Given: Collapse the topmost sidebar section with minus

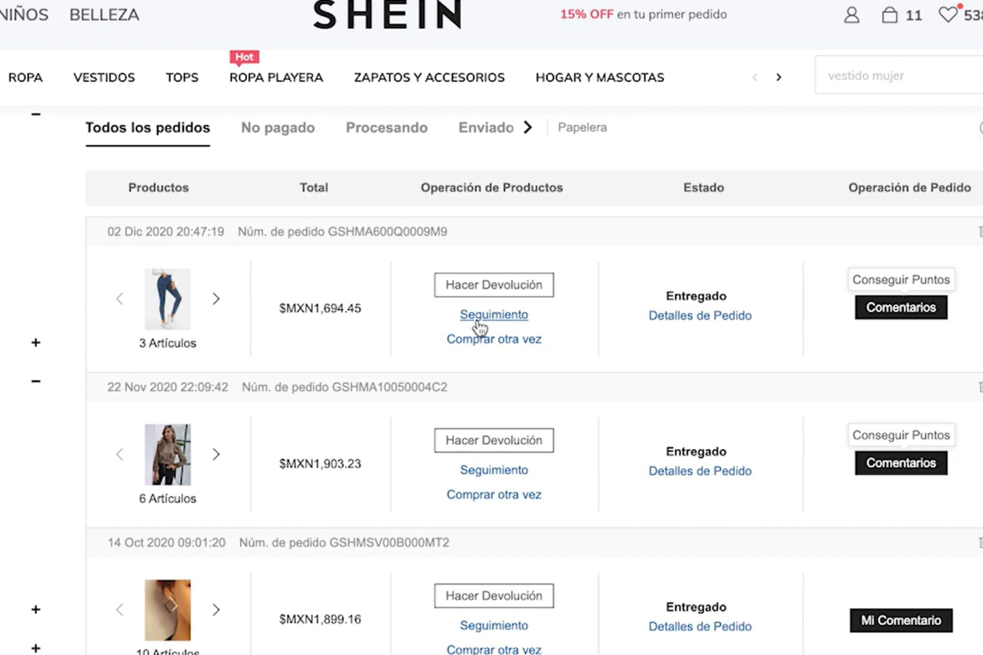Looking at the screenshot, I should pos(35,114).
